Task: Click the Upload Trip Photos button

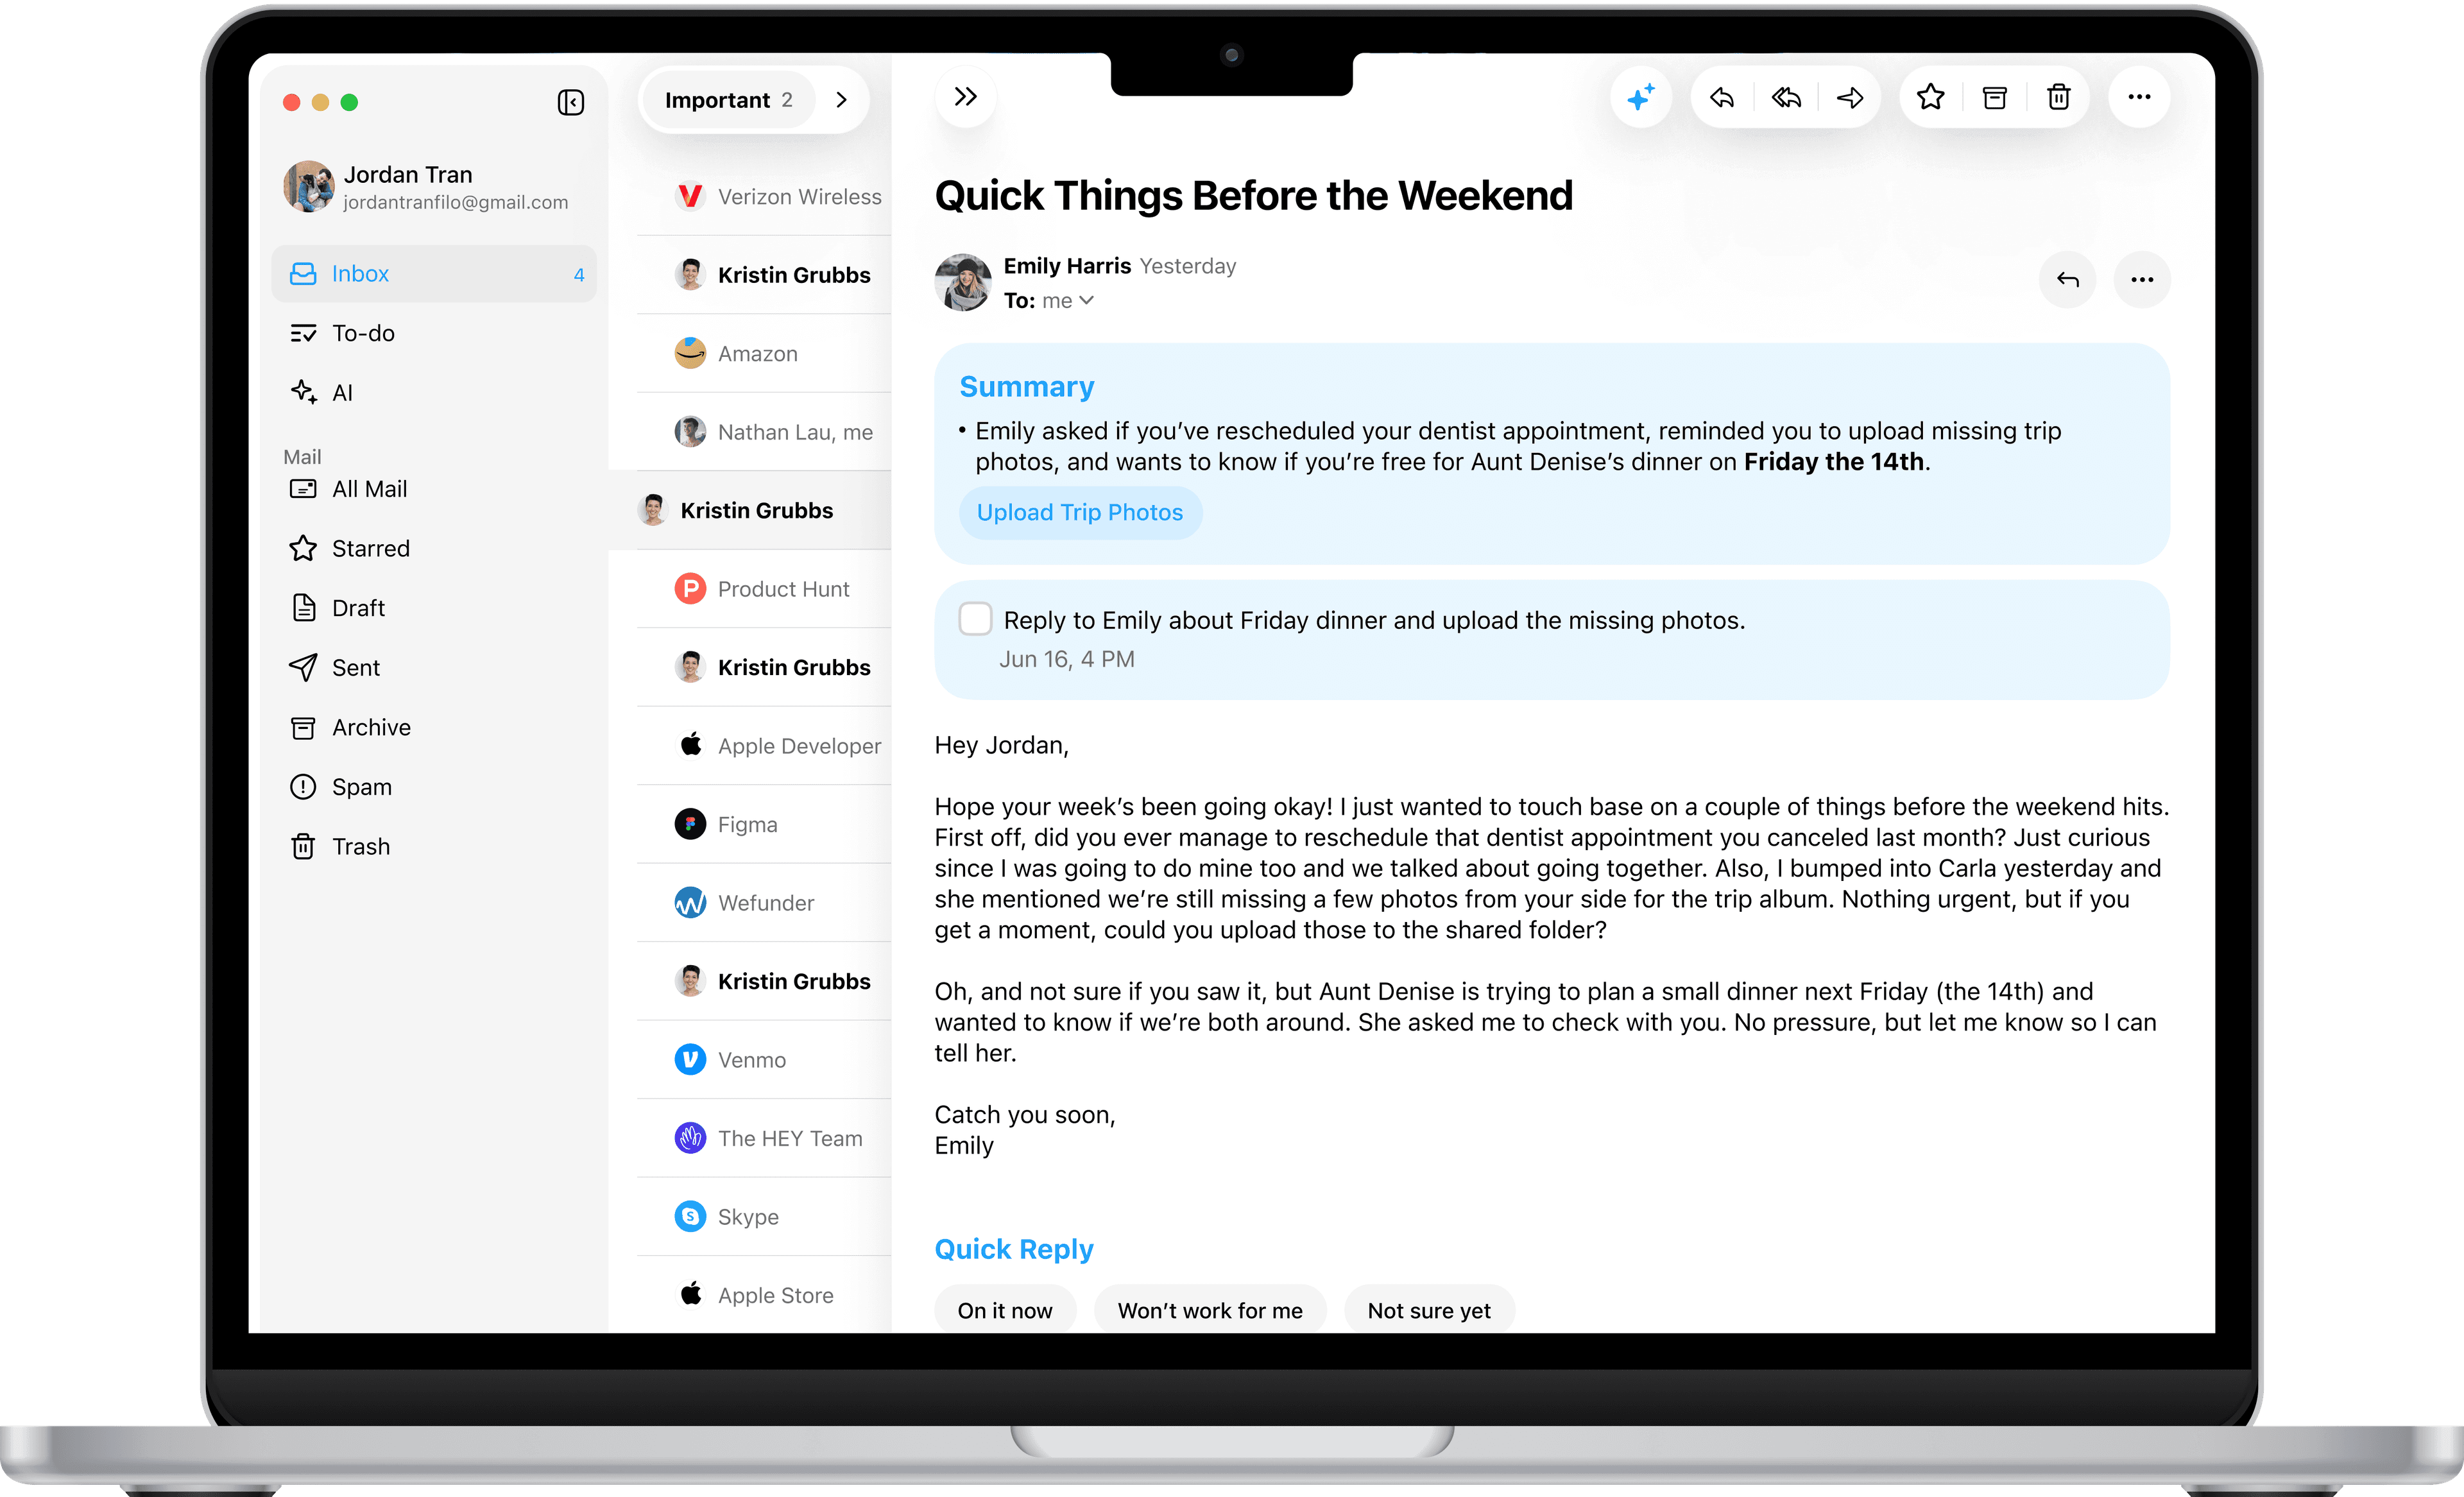Action: tap(1080, 513)
